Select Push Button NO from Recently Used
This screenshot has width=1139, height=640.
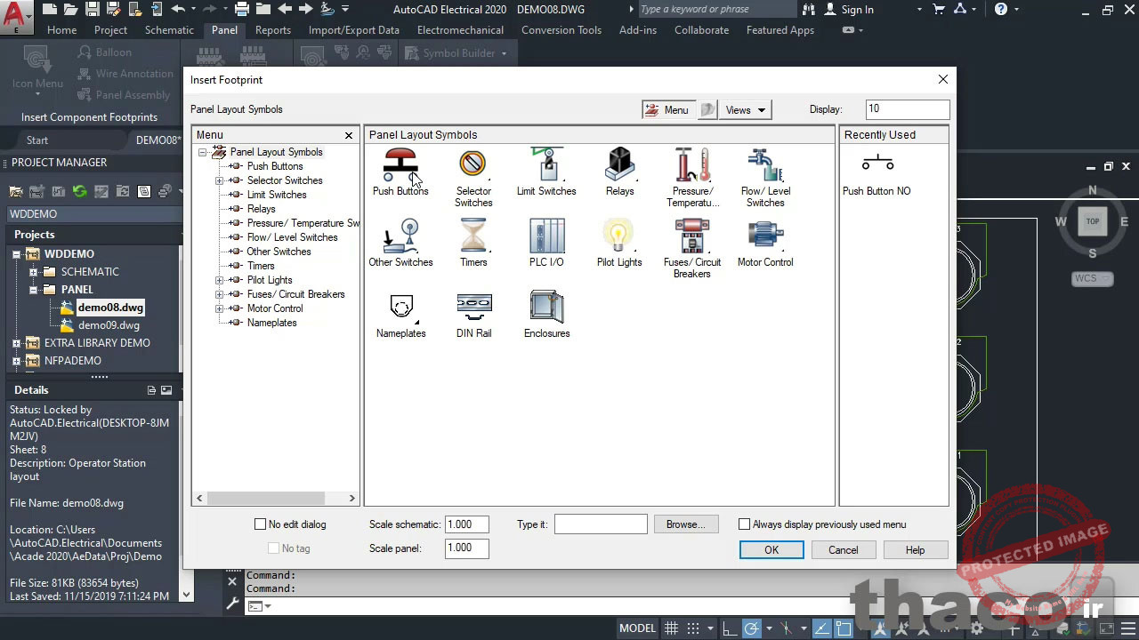click(x=877, y=163)
